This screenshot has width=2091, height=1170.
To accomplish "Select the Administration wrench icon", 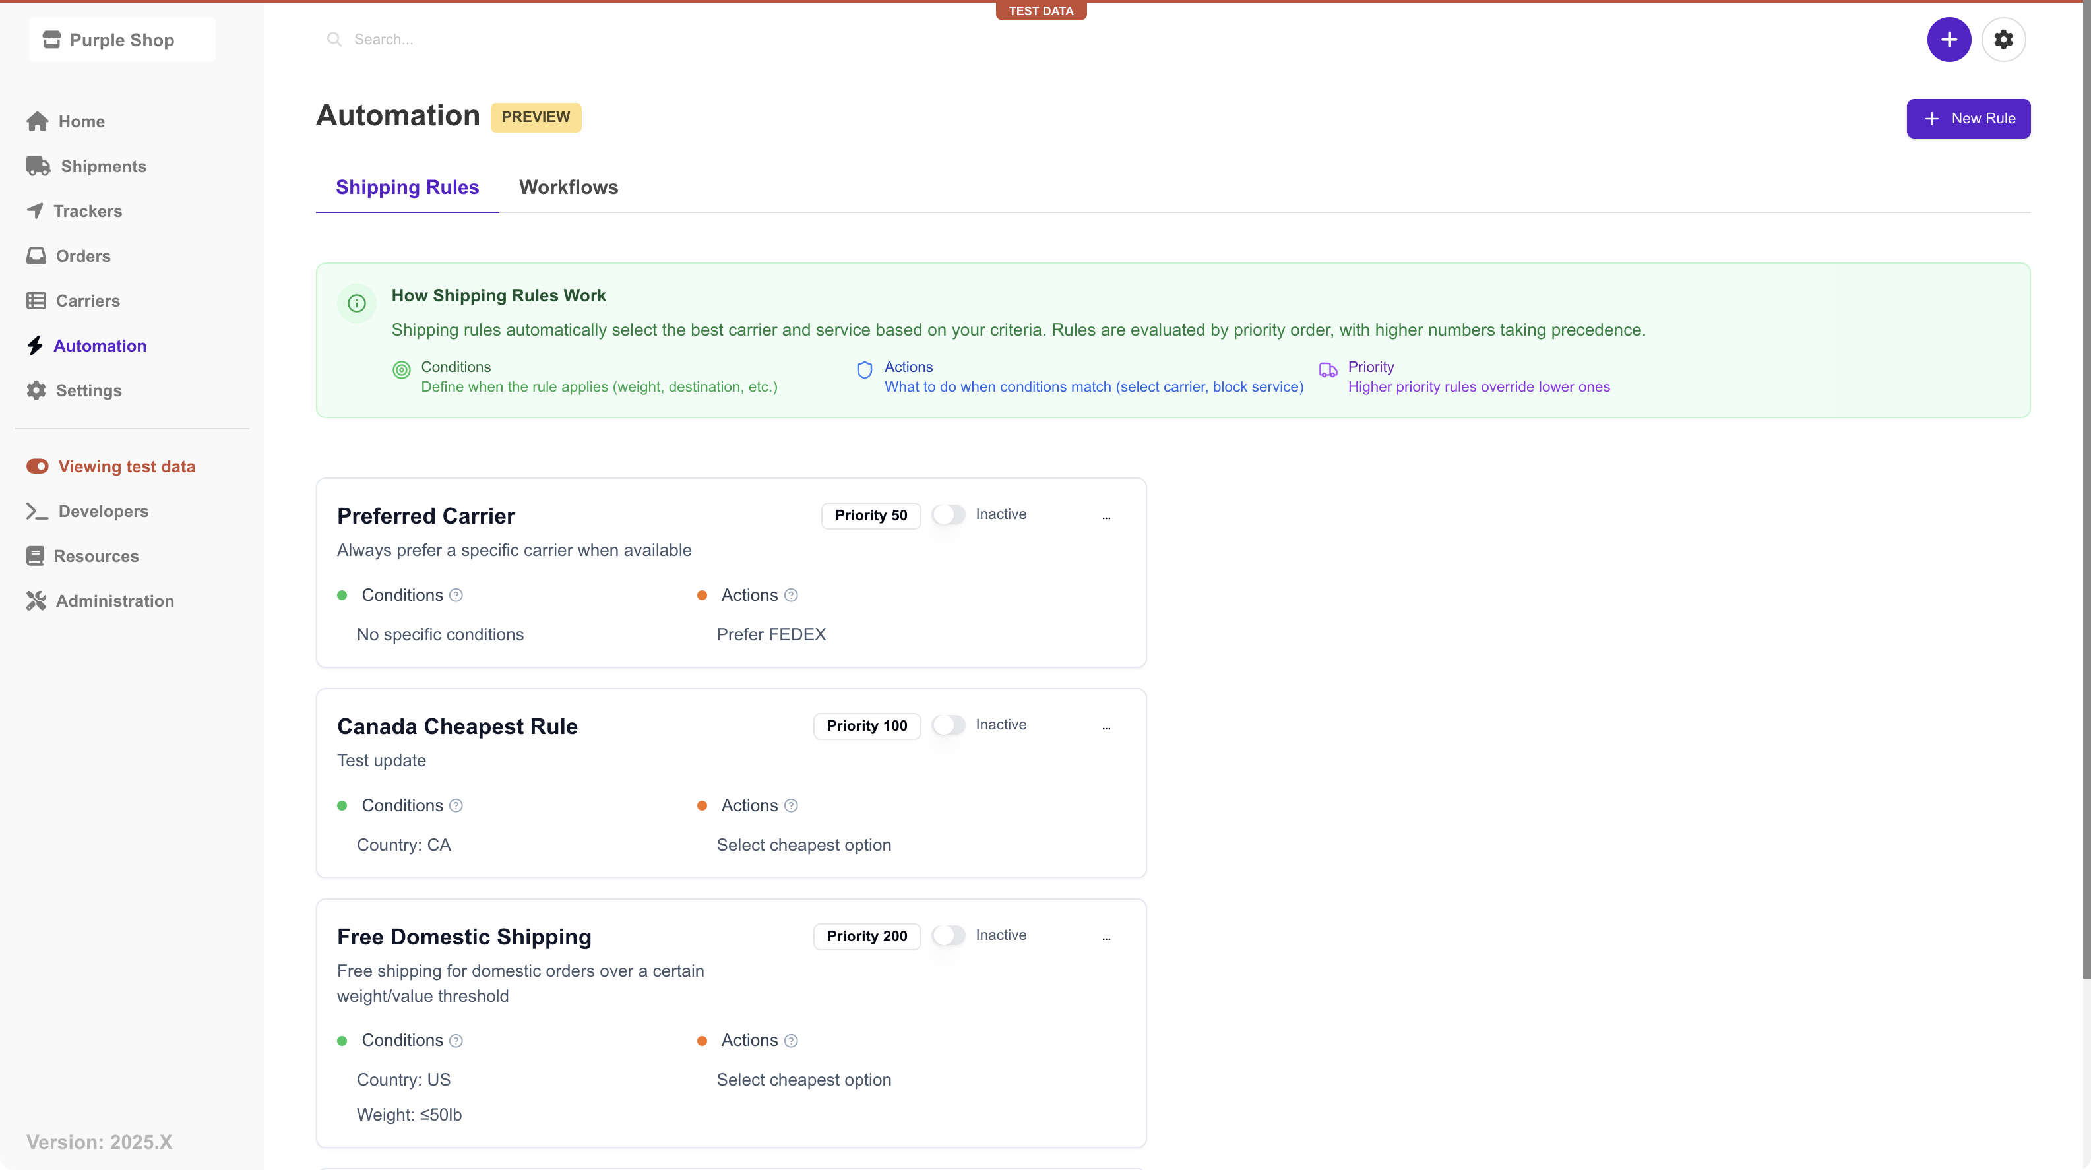I will pos(36,600).
